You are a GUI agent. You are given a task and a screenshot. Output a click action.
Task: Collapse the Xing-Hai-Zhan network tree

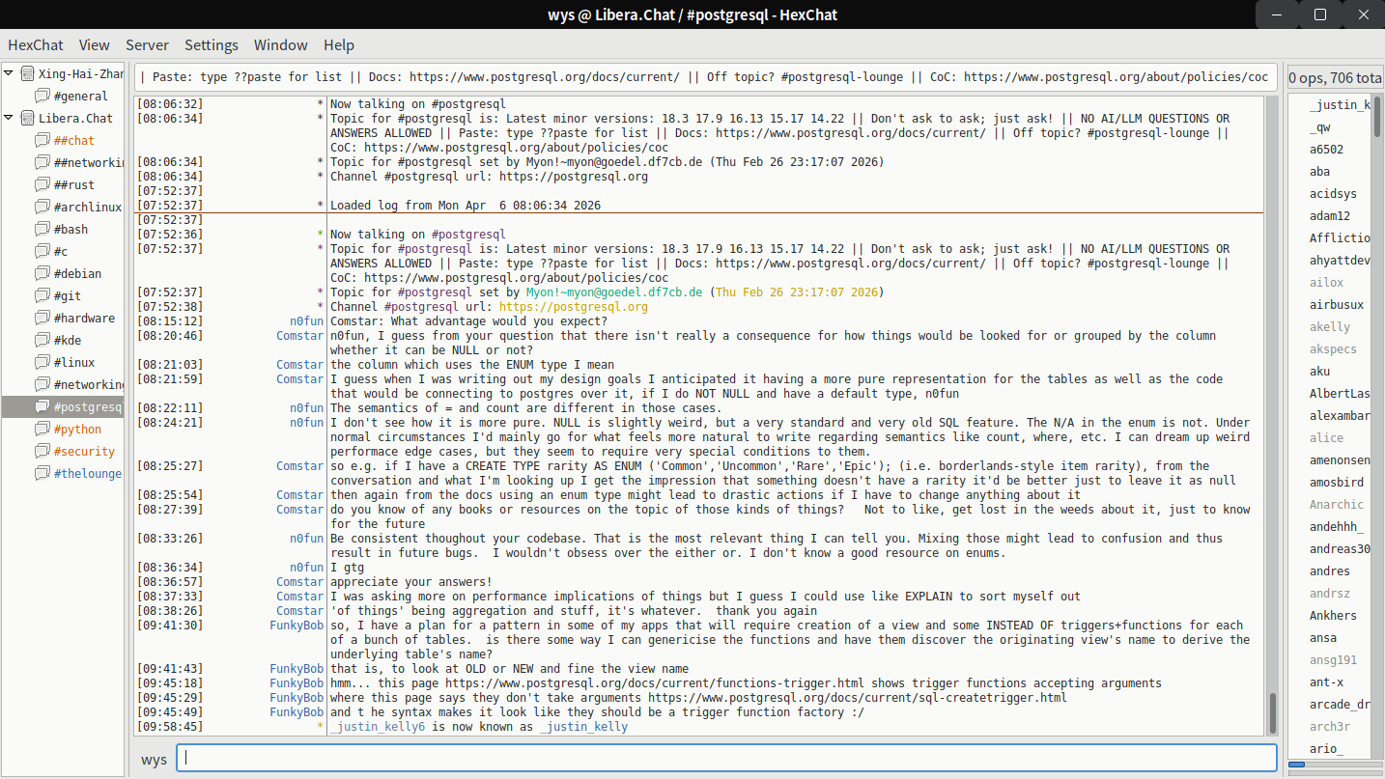(x=9, y=73)
